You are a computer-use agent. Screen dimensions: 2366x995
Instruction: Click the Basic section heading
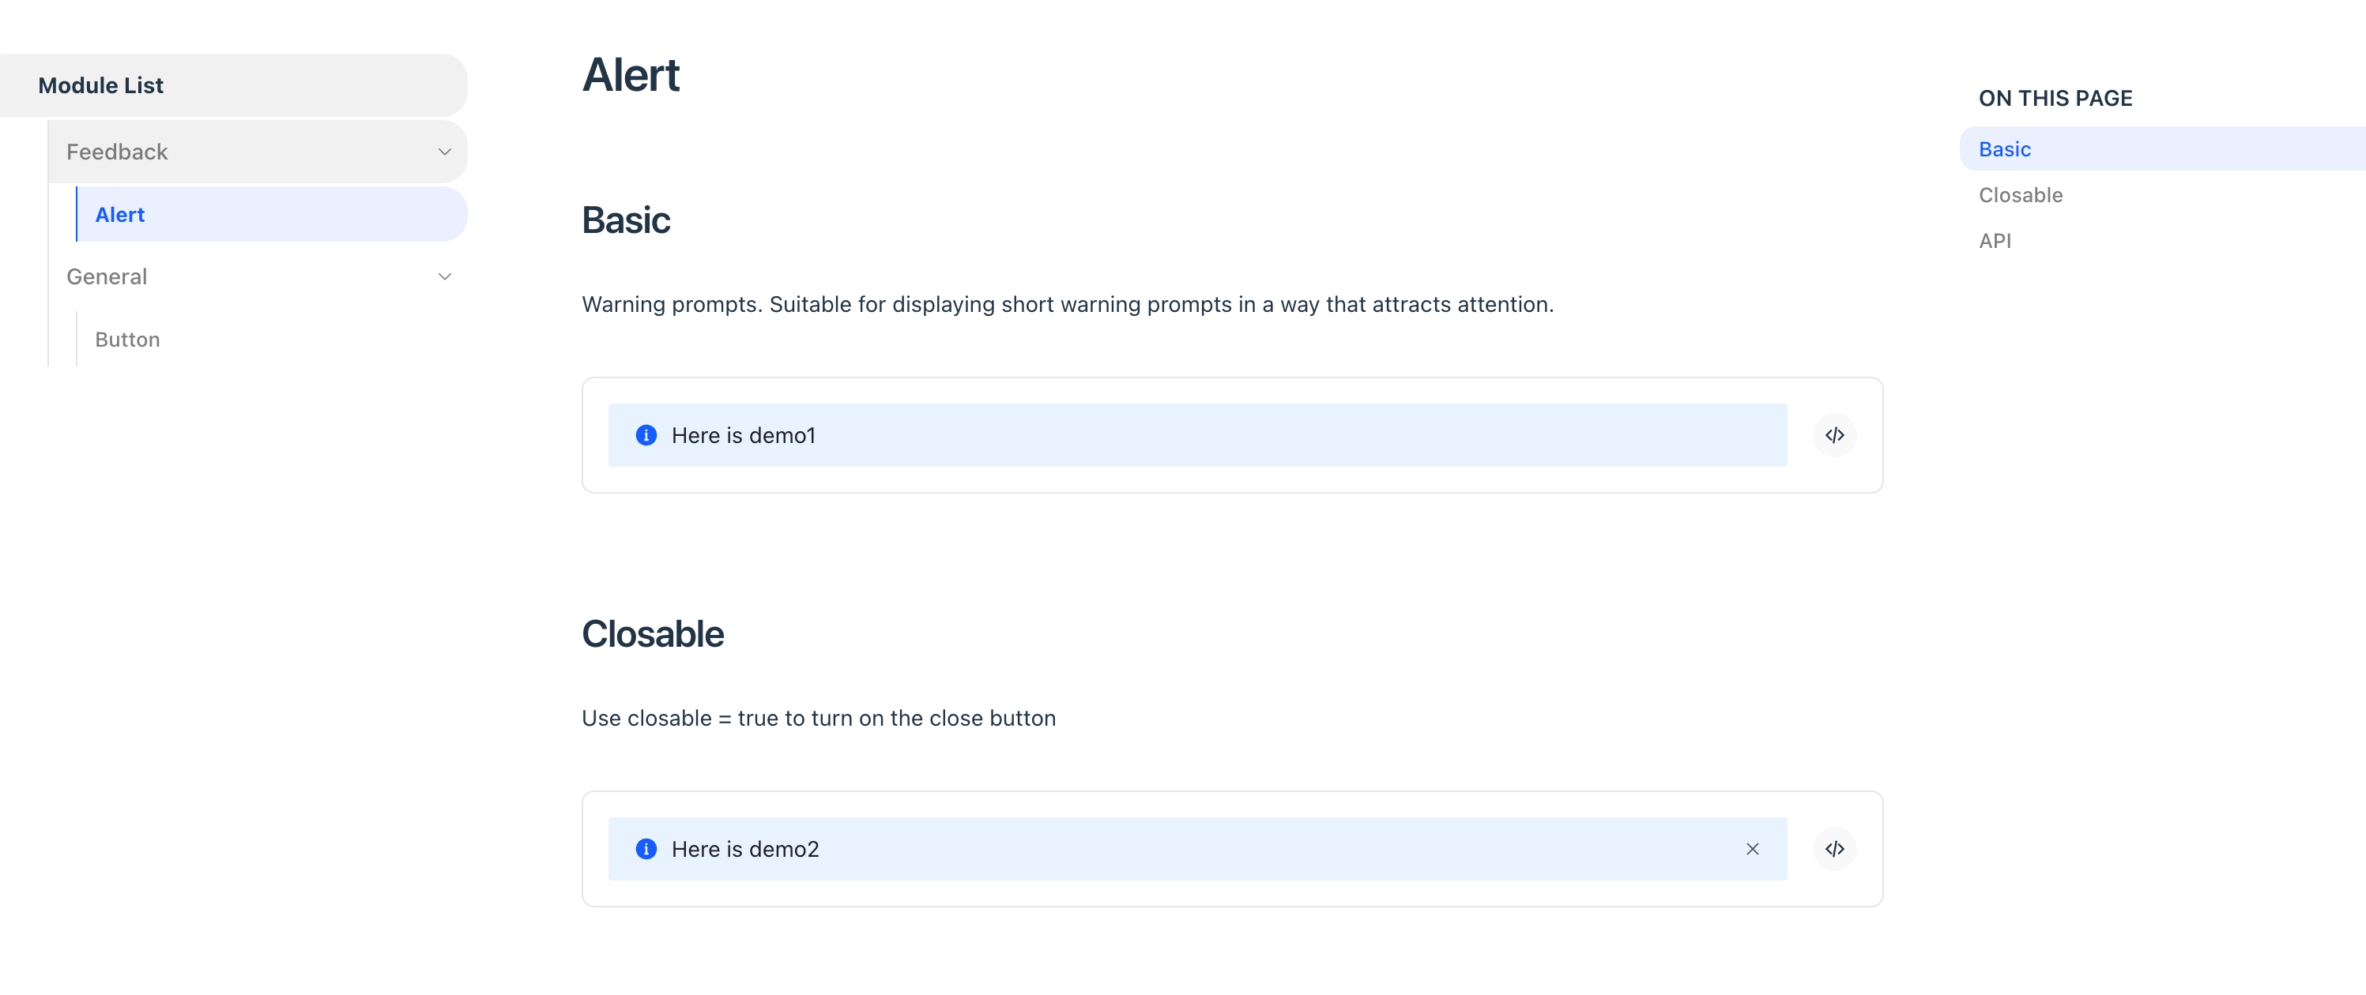pyautogui.click(x=626, y=220)
